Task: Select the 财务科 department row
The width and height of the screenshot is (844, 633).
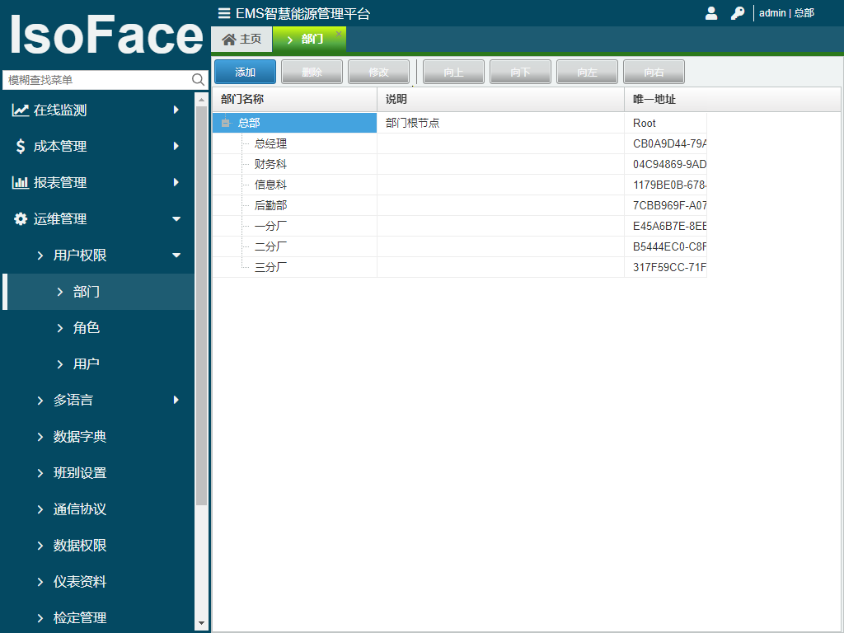Action: [459, 164]
